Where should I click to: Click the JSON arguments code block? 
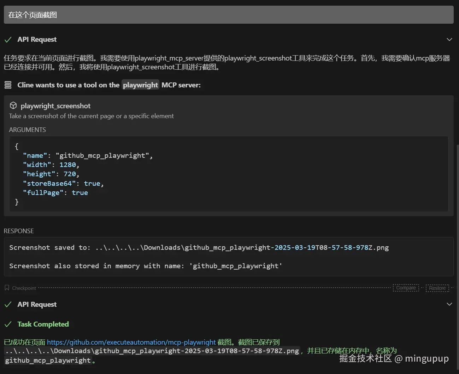(228, 174)
